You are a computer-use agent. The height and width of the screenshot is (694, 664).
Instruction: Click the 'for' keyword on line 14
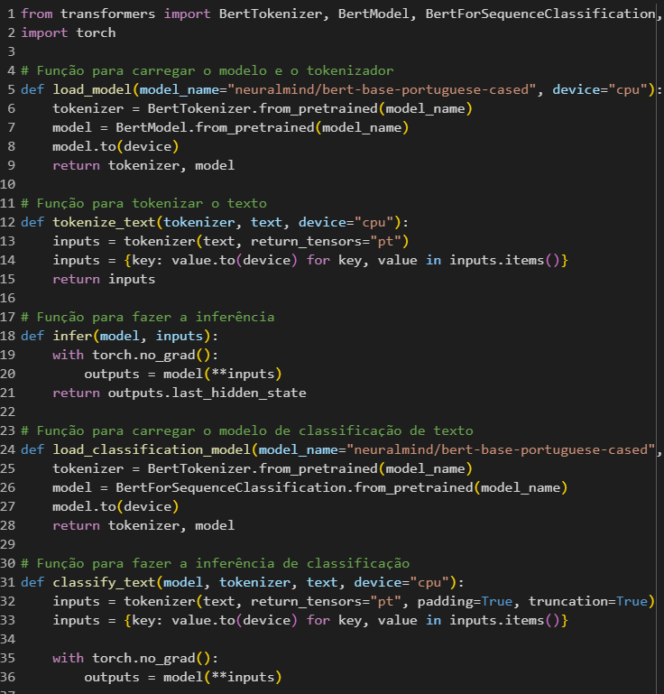[x=318, y=261]
